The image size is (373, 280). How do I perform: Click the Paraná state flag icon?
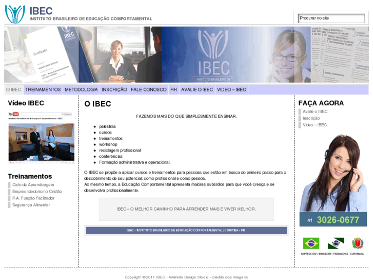tap(336, 244)
